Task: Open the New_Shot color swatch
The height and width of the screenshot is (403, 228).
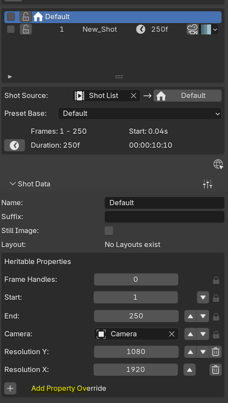Action: [x=206, y=29]
